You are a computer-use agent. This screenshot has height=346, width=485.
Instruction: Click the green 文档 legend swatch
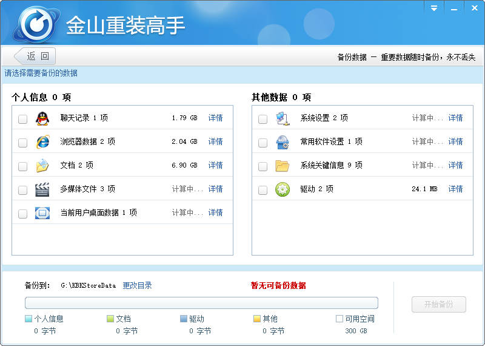pos(110,319)
